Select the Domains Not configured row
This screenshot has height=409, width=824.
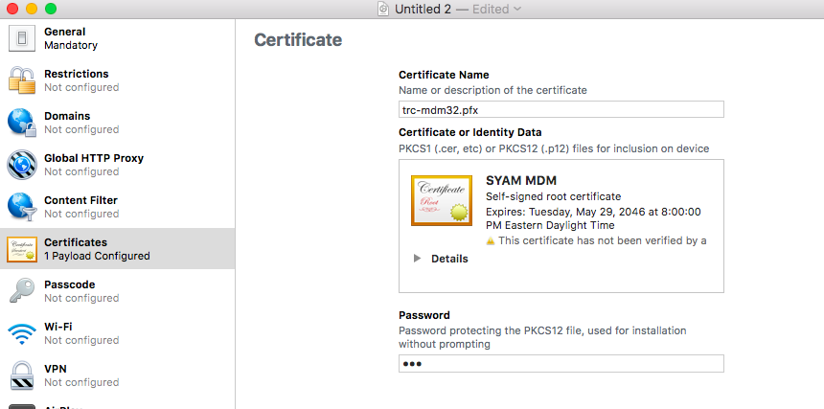tap(80, 129)
